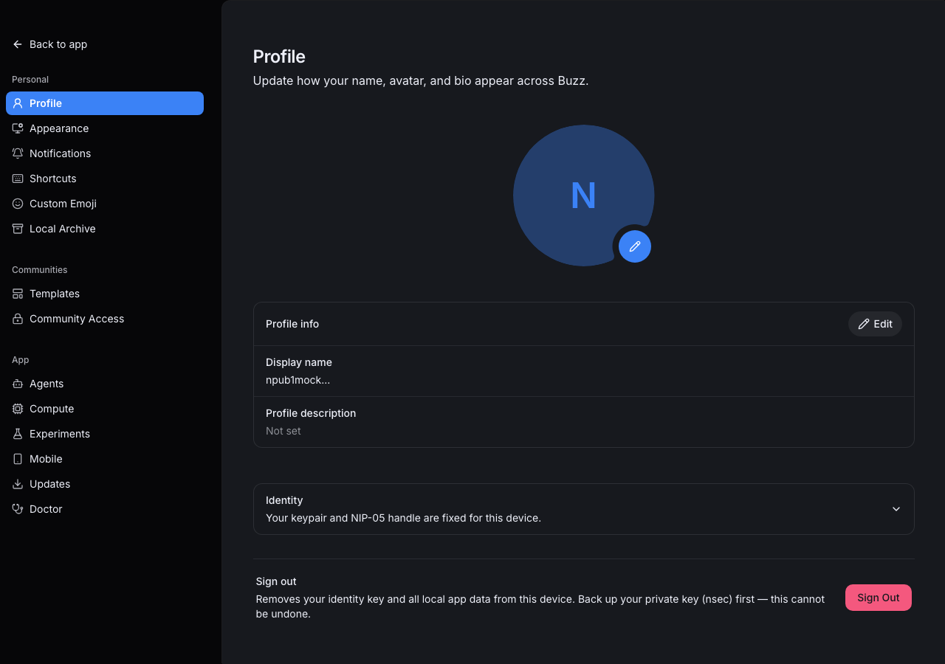Open the Agents settings page
The image size is (945, 664).
coord(105,384)
